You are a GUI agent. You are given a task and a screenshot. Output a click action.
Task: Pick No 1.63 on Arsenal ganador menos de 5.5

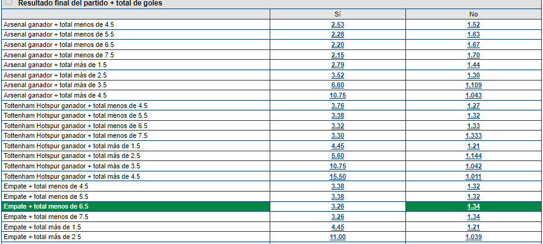473,35
